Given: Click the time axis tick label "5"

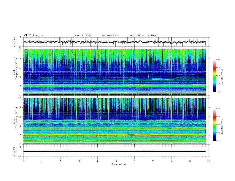Looking at the screenshot, I should [116, 161].
